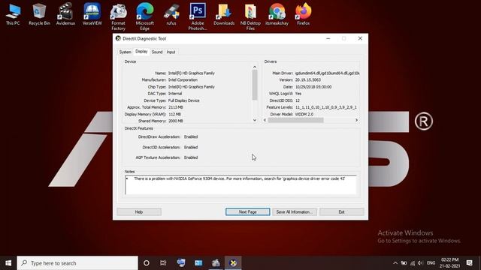Switch to the Display tab
The height and width of the screenshot is (270, 481).
click(141, 52)
